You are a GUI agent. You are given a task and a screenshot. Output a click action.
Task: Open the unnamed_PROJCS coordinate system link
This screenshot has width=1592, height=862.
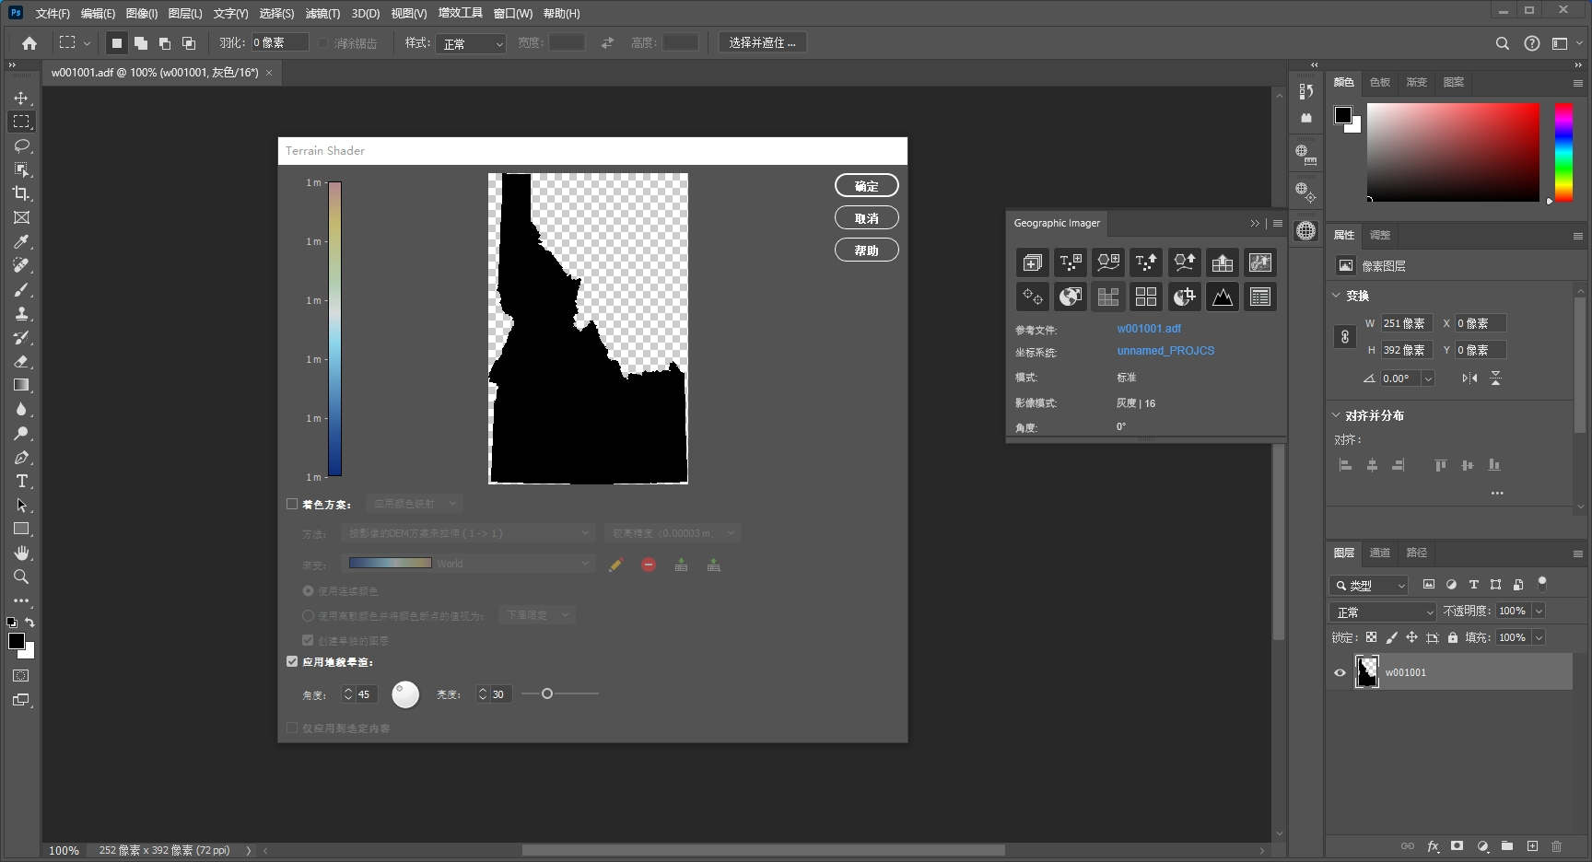1165,351
